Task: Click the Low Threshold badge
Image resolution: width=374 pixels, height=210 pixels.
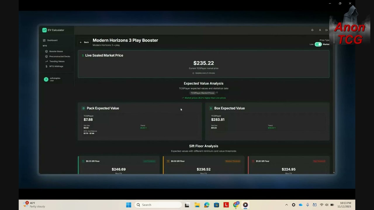Action: coord(149,161)
